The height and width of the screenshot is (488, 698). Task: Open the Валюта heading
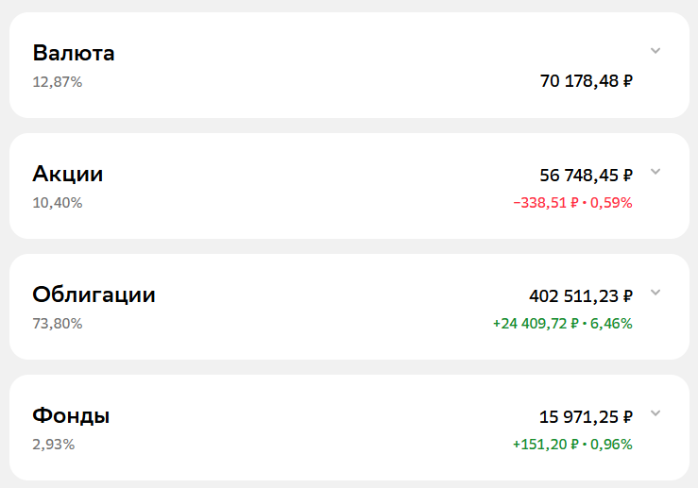pos(74,53)
